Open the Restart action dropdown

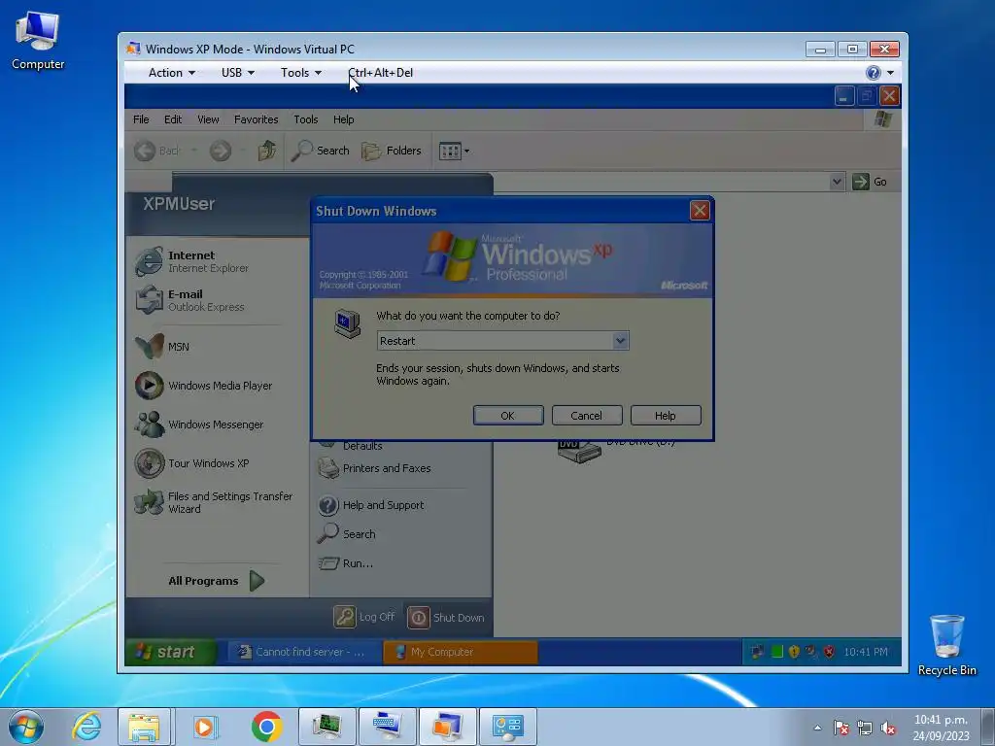click(x=621, y=341)
